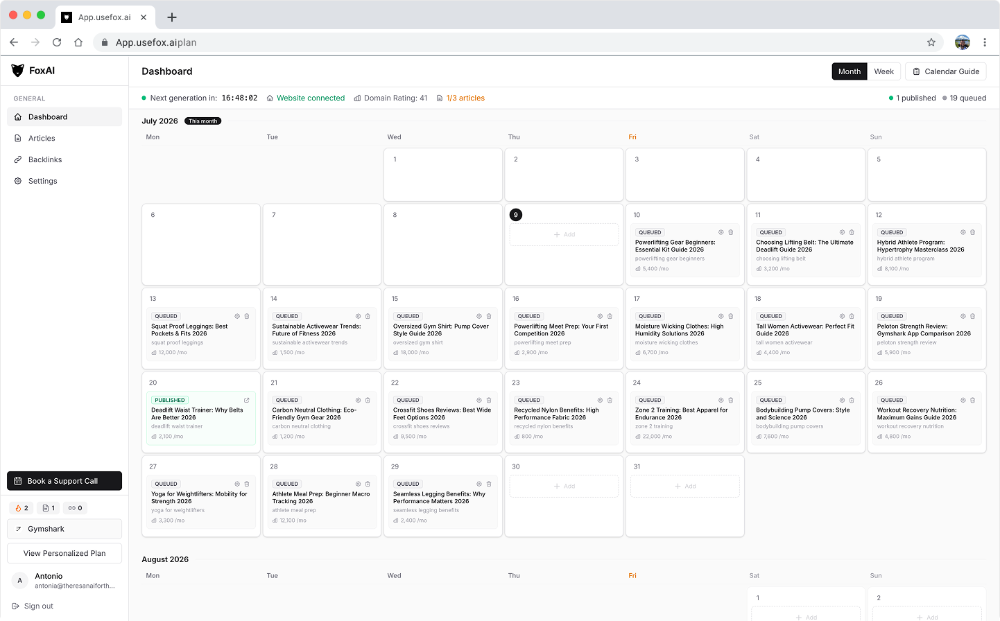The height and width of the screenshot is (621, 1000).
Task: Add an article on July 31
Action: [685, 486]
